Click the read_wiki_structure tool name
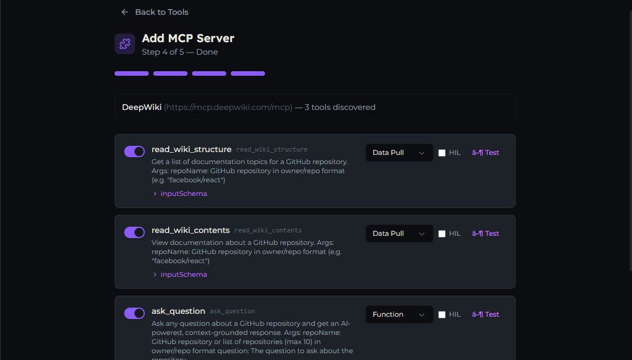This screenshot has width=632, height=360. [x=191, y=149]
